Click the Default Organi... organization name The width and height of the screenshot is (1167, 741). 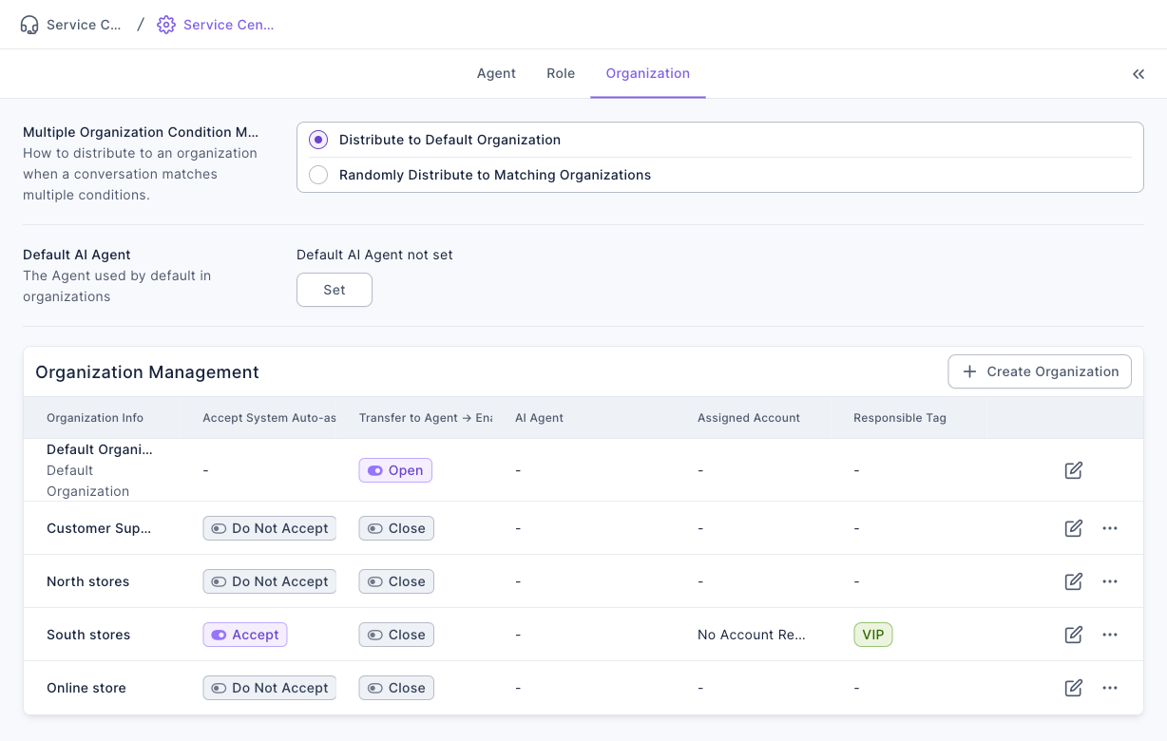click(100, 449)
